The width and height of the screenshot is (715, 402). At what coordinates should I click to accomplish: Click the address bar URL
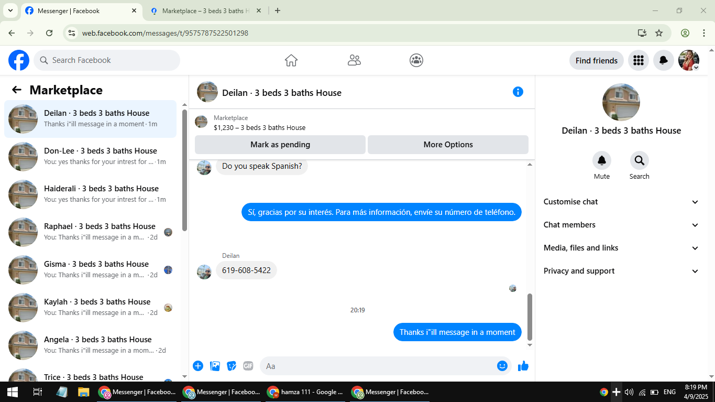click(165, 33)
